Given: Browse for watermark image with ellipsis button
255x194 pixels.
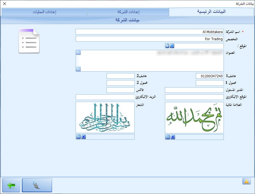Looking at the screenshot, I should [167, 137].
